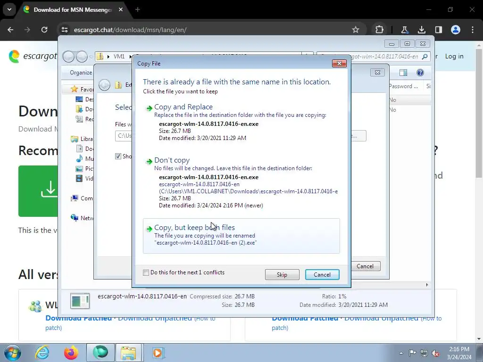Click the Explorer search magnifier icon
This screenshot has height=362, width=483.
pos(425,57)
